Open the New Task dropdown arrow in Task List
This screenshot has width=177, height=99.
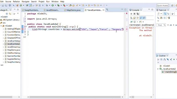click(x=161, y=14)
